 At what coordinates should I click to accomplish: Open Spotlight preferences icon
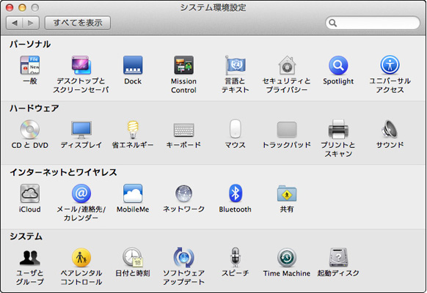(338, 65)
